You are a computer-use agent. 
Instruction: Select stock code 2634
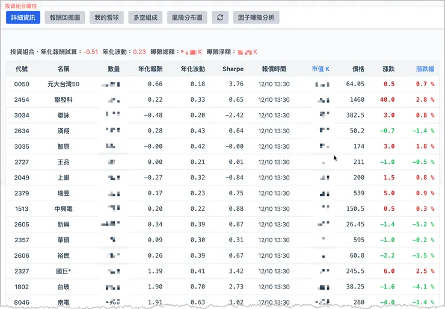click(22, 131)
